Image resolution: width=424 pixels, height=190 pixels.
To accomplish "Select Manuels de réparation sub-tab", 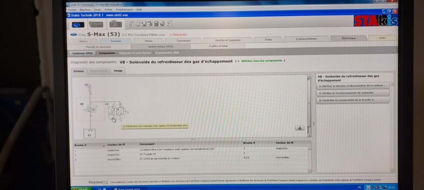I will coord(99,47).
